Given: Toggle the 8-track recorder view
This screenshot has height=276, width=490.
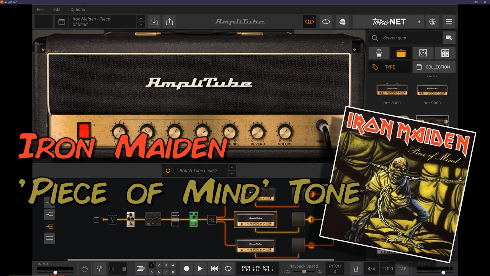Looking at the screenshot, I should pyautogui.click(x=140, y=269).
